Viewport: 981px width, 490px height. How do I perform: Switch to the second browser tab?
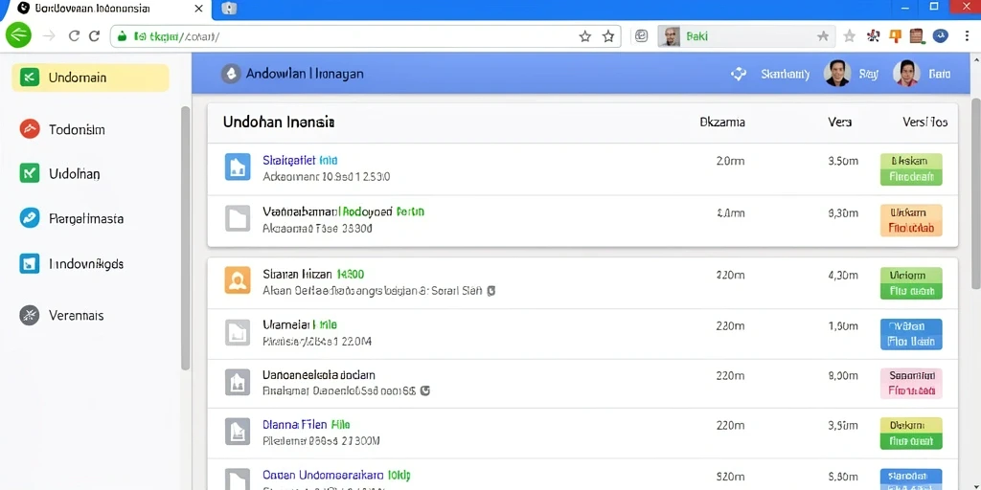[x=229, y=10]
